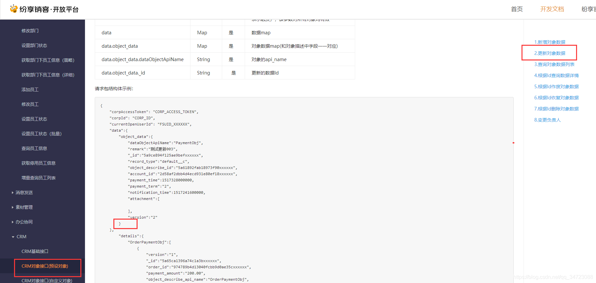Open CRM基础接口 in the sidebar
The height and width of the screenshot is (283, 596).
point(35,251)
